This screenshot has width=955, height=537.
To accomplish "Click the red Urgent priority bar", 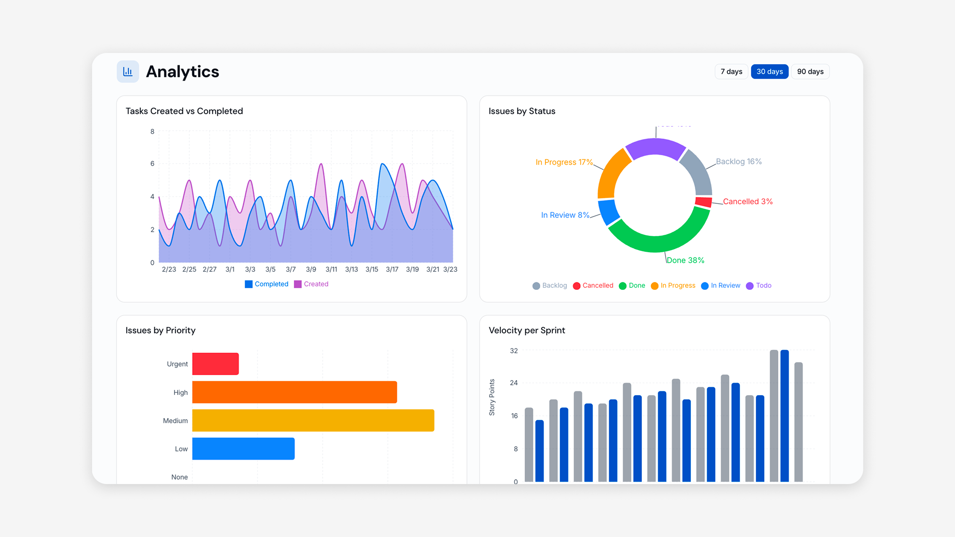I will tap(215, 364).
